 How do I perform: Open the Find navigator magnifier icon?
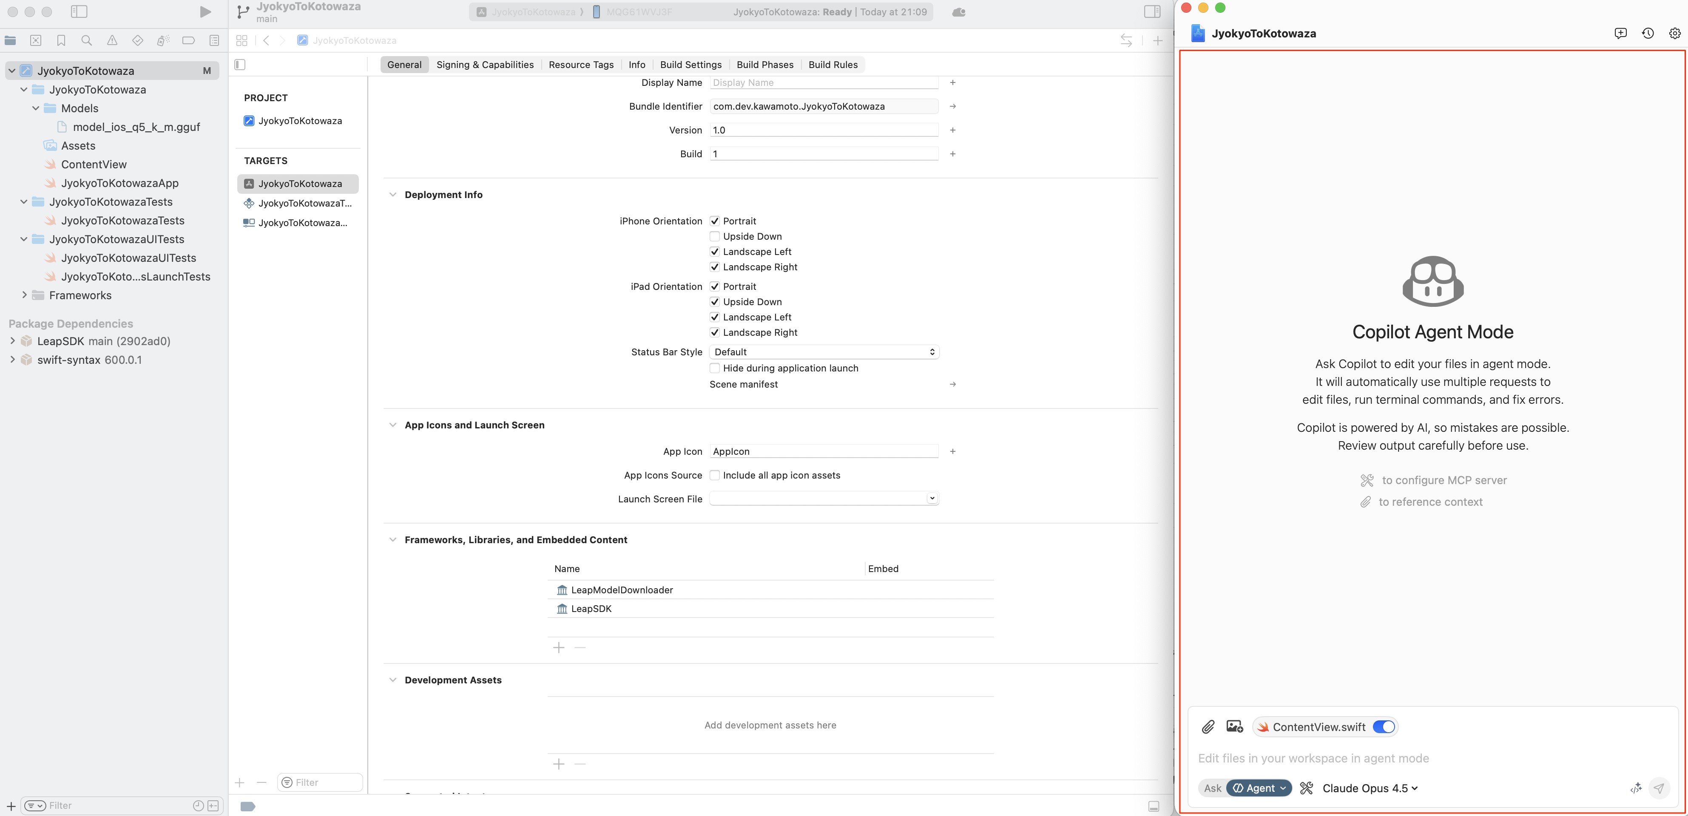pos(86,41)
